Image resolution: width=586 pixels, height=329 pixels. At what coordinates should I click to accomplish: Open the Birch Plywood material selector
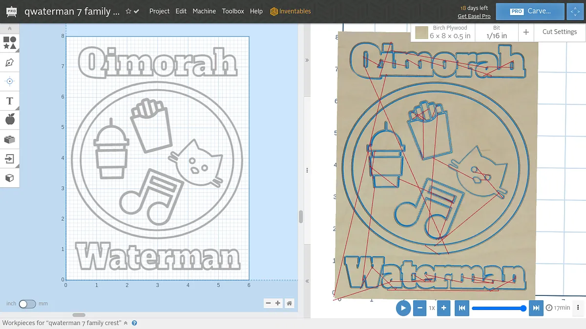pyautogui.click(x=443, y=32)
